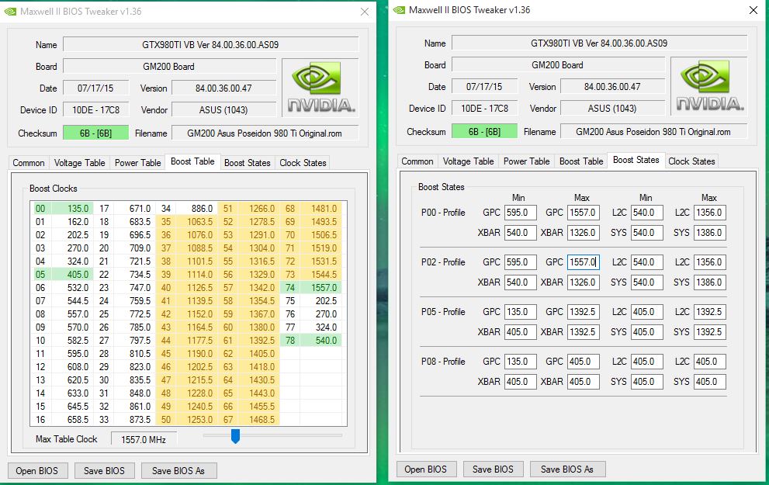
Task: Select Boost Table tab in the right window
Action: tap(581, 161)
